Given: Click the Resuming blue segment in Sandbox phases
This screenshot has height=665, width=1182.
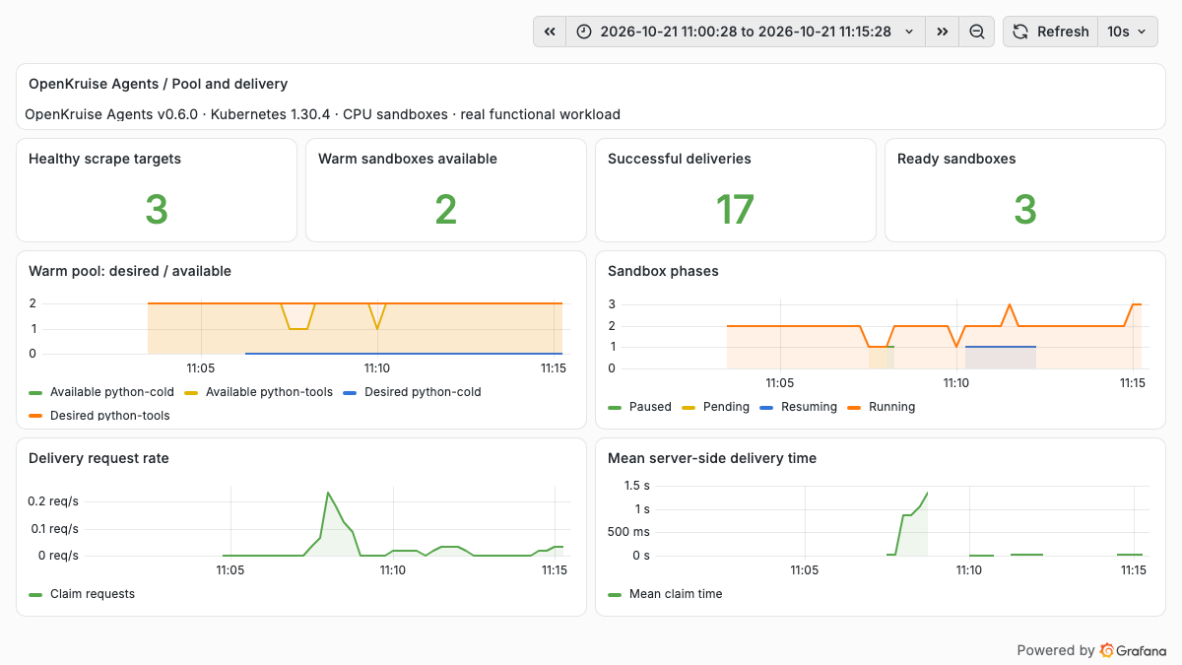Looking at the screenshot, I should click(x=1001, y=347).
